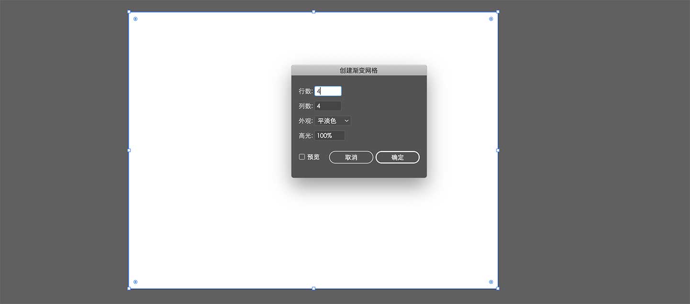Click the right-middle bounding box handle
Screen dimensions: 690x304
[x=498, y=150]
